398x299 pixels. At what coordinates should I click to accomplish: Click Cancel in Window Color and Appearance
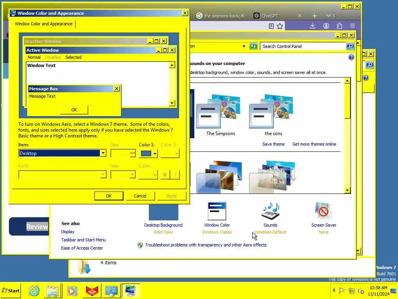pyautogui.click(x=140, y=196)
